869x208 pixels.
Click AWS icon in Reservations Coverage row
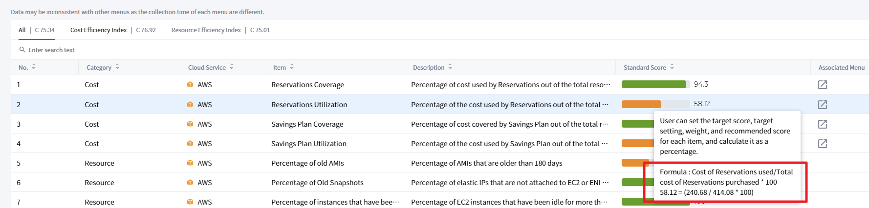tap(190, 85)
